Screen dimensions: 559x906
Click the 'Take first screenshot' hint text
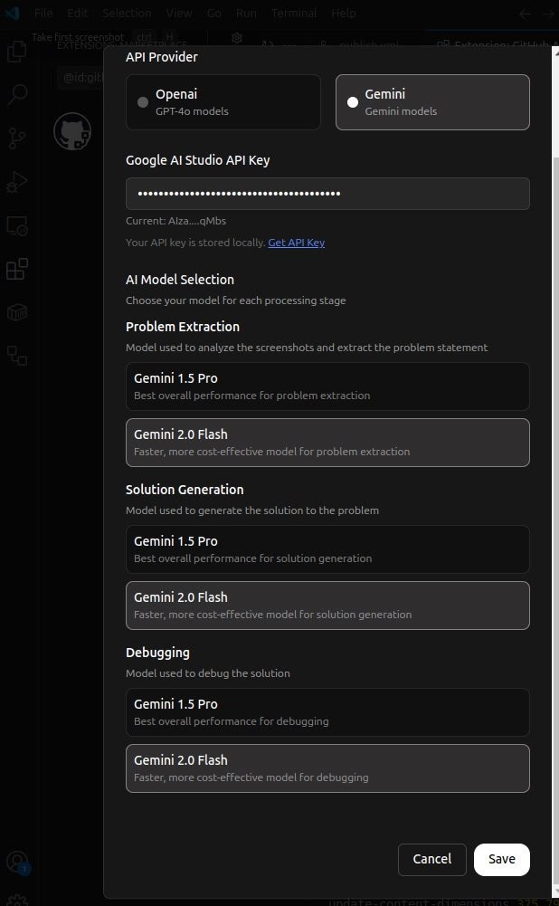pyautogui.click(x=78, y=37)
